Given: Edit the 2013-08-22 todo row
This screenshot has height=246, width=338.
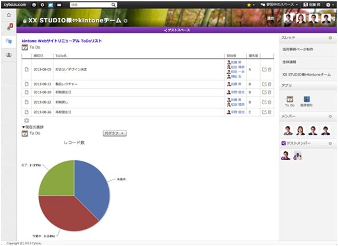Looking at the screenshot, I should tap(264, 102).
